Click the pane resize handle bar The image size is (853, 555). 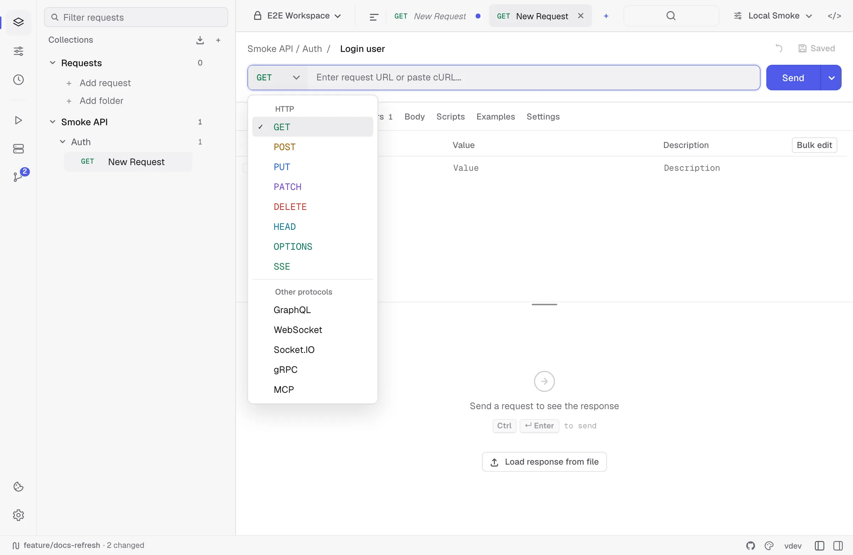544,305
